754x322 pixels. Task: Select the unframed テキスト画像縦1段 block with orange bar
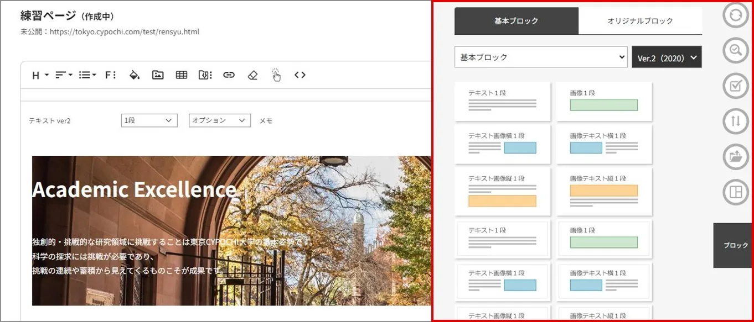503,191
